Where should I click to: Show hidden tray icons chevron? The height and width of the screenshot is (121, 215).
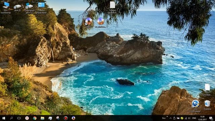(x=170, y=118)
